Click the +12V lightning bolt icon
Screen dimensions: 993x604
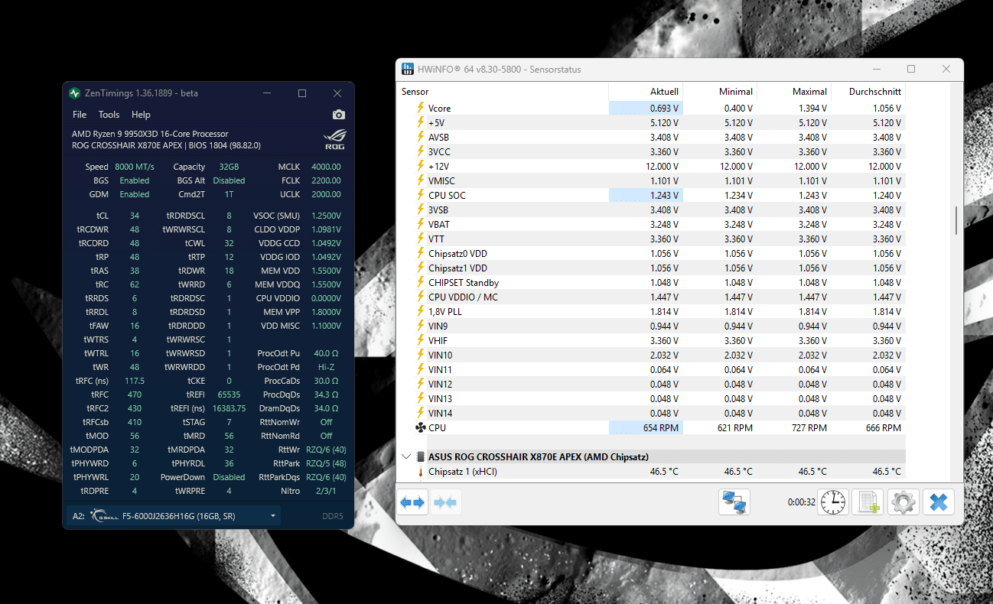(x=420, y=167)
